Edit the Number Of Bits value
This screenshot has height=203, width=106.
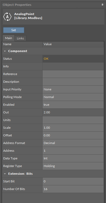[x=73, y=189]
